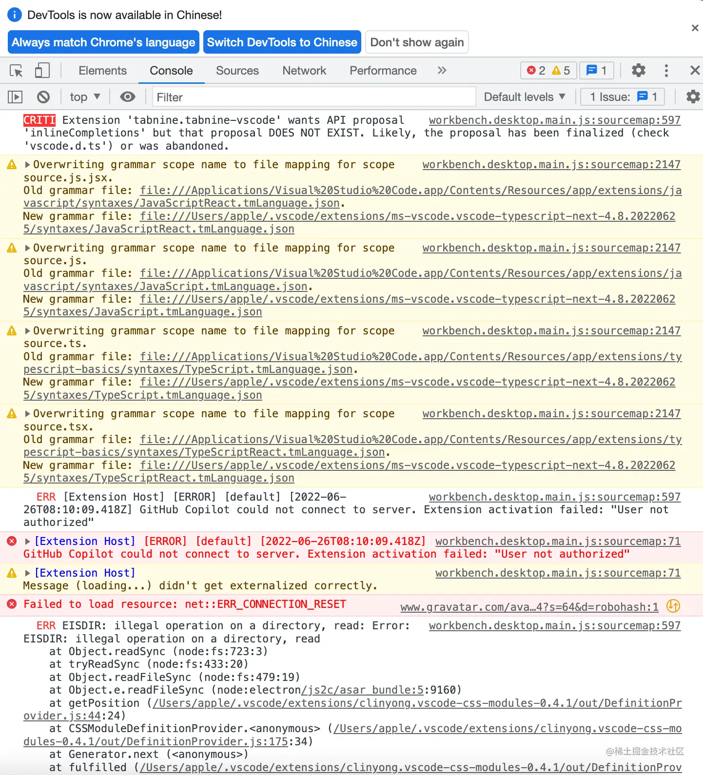The height and width of the screenshot is (775, 703).
Task: Open www.gravatar.com resource link
Action: tap(529, 607)
